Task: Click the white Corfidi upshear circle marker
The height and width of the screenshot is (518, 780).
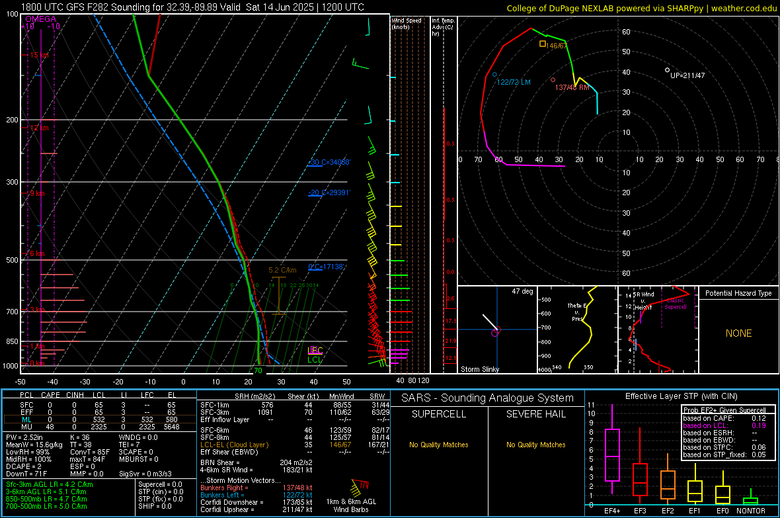Action: pos(668,70)
